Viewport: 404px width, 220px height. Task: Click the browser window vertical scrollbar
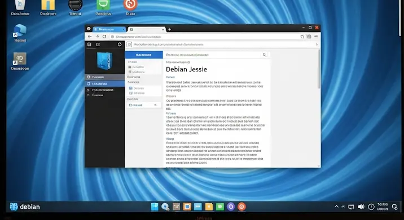point(319,69)
